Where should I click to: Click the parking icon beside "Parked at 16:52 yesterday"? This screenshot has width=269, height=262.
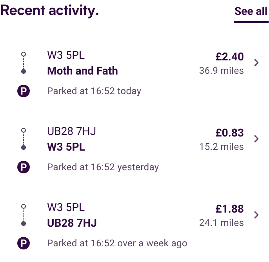24,167
